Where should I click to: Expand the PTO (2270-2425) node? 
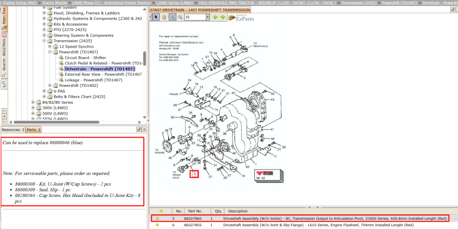pyautogui.click(x=44, y=30)
